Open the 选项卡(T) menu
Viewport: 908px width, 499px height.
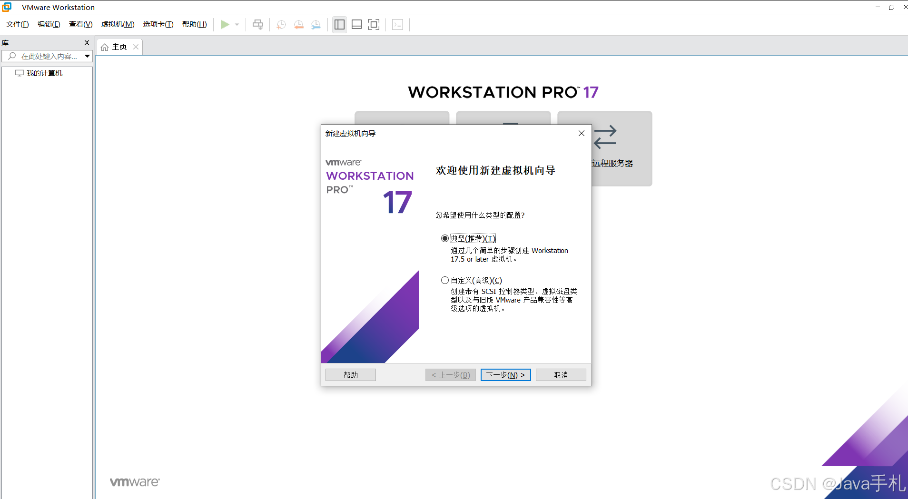pyautogui.click(x=158, y=24)
